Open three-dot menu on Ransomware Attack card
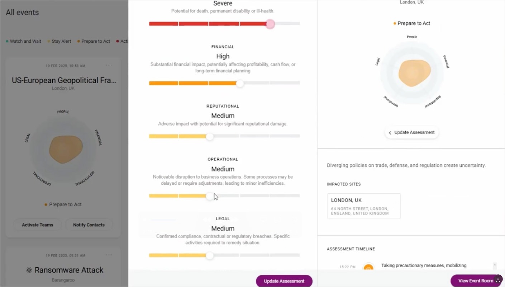 point(109,255)
